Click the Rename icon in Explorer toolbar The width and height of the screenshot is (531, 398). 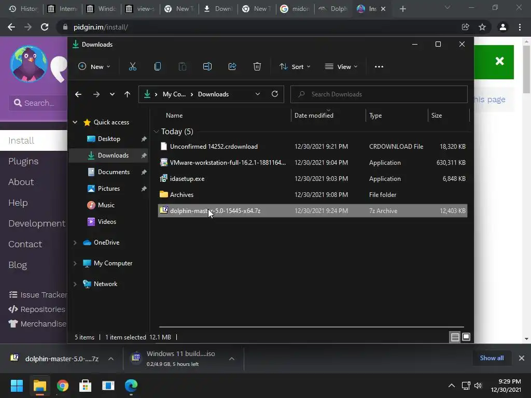207,67
